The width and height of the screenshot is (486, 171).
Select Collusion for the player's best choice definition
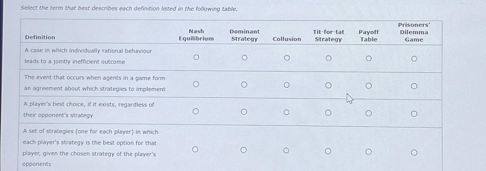tap(286, 112)
